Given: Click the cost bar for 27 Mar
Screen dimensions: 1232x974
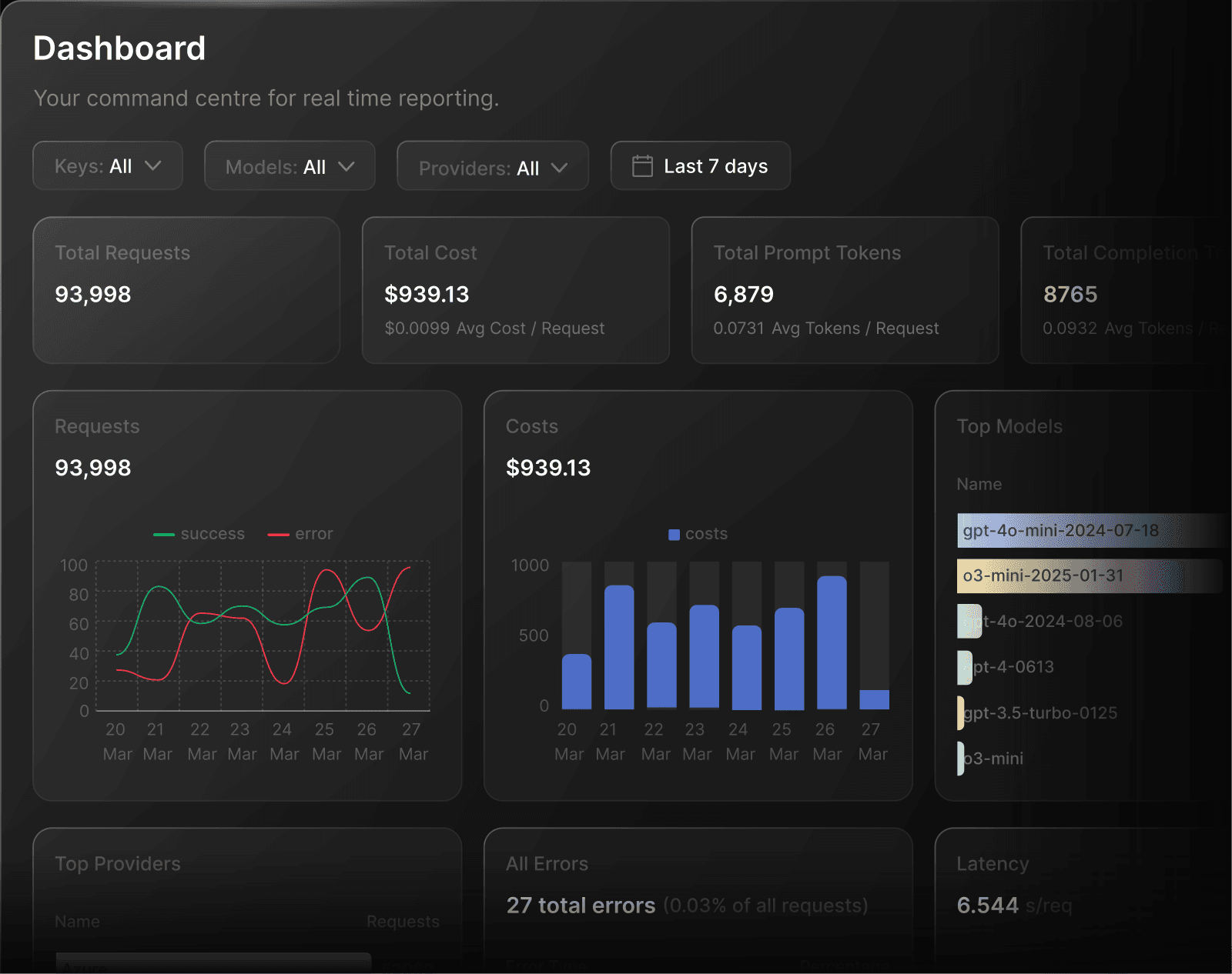Looking at the screenshot, I should (874, 699).
